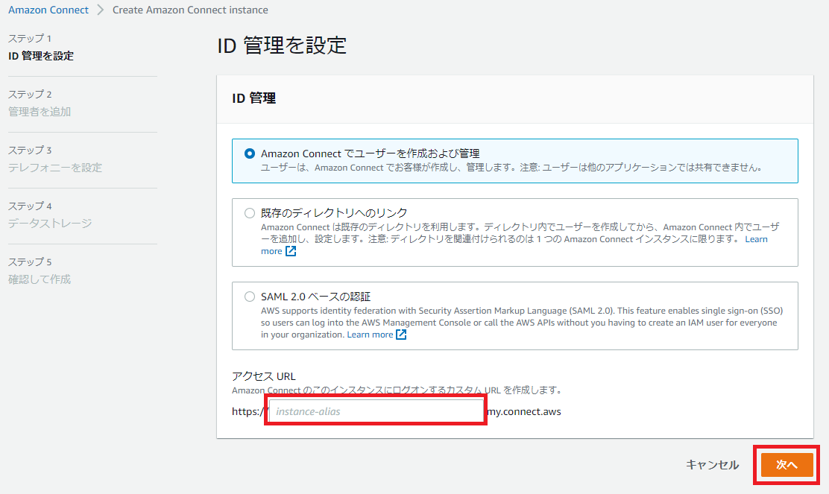Click the ID 管理を設定 page heading

(x=282, y=45)
